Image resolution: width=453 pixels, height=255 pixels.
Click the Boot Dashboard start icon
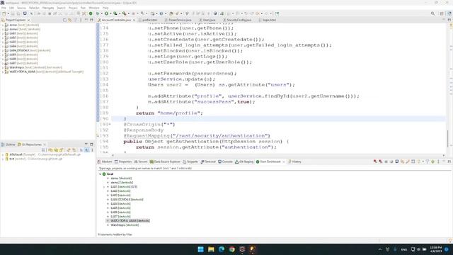375,161
